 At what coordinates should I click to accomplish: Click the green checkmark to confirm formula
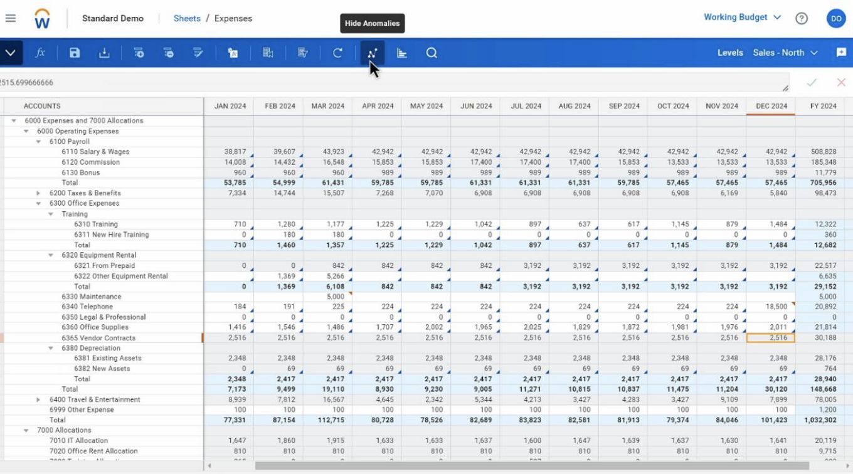coord(812,83)
